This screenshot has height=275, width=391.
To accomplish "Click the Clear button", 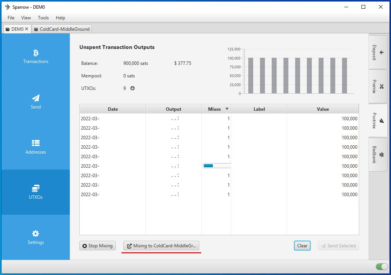I will [302, 246].
